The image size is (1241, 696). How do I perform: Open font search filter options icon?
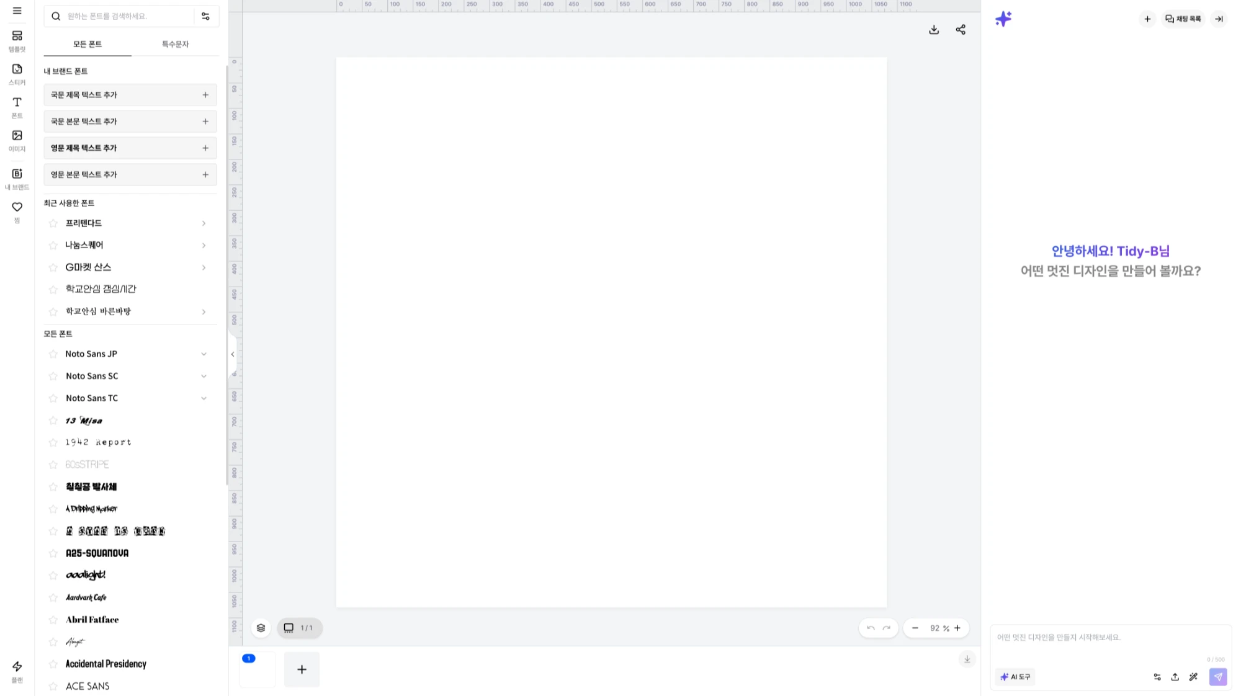[x=205, y=16]
